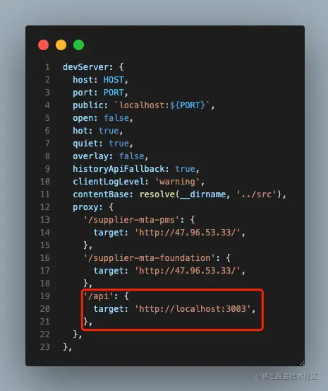Image resolution: width=328 pixels, height=391 pixels.
Task: Click the red close dot
Action: (x=43, y=45)
